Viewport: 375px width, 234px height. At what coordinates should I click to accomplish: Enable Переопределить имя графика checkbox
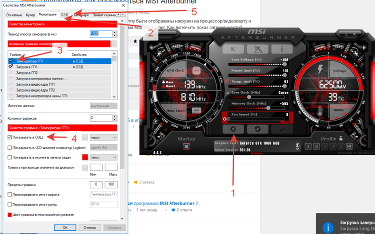(9, 195)
